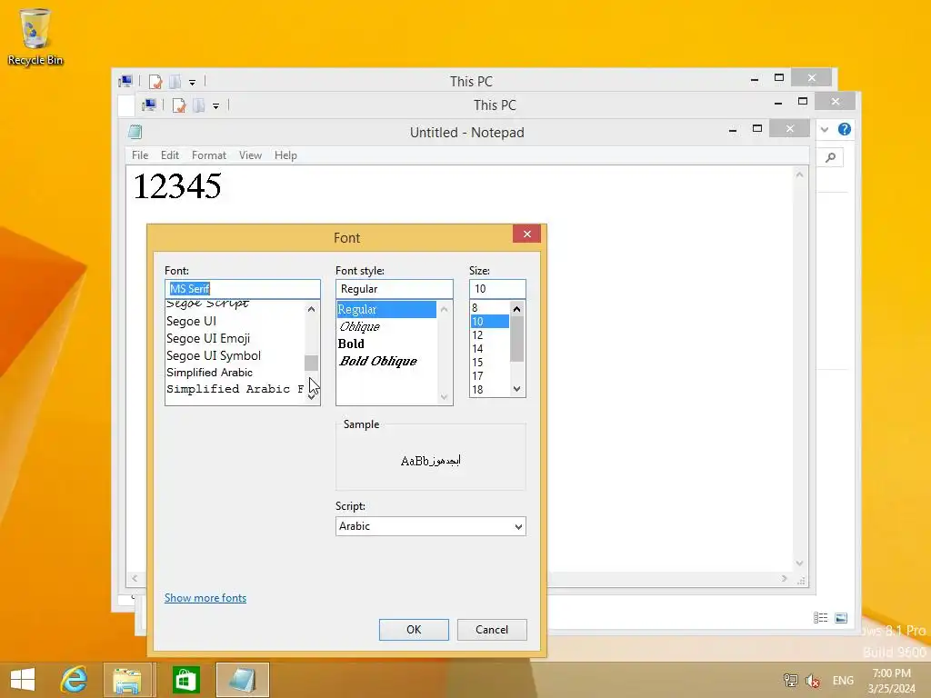Click size list scroll up arrow
This screenshot has width=931, height=698.
pyautogui.click(x=516, y=309)
